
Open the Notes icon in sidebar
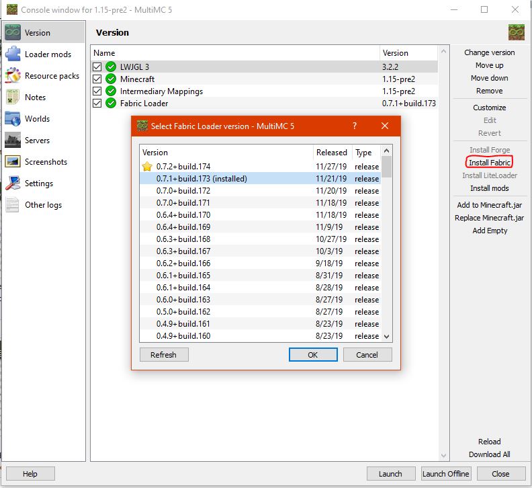[13, 97]
